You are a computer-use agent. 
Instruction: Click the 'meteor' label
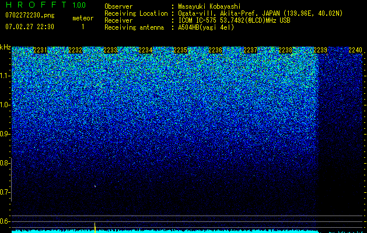coord(83,18)
